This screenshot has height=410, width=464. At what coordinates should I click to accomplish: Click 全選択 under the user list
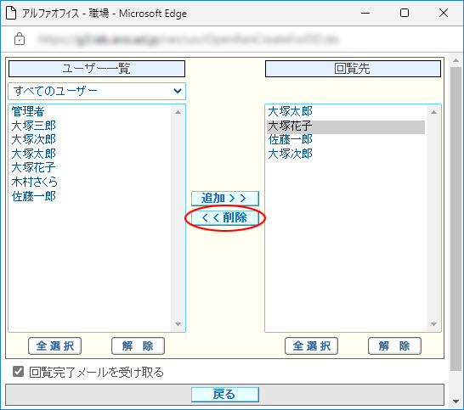54,345
